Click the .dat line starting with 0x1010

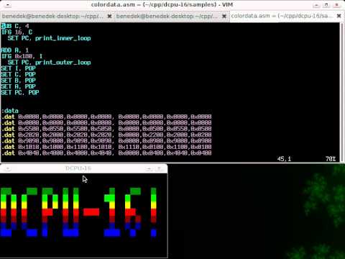point(106,147)
